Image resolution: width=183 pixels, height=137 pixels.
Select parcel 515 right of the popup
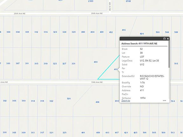click(x=176, y=64)
